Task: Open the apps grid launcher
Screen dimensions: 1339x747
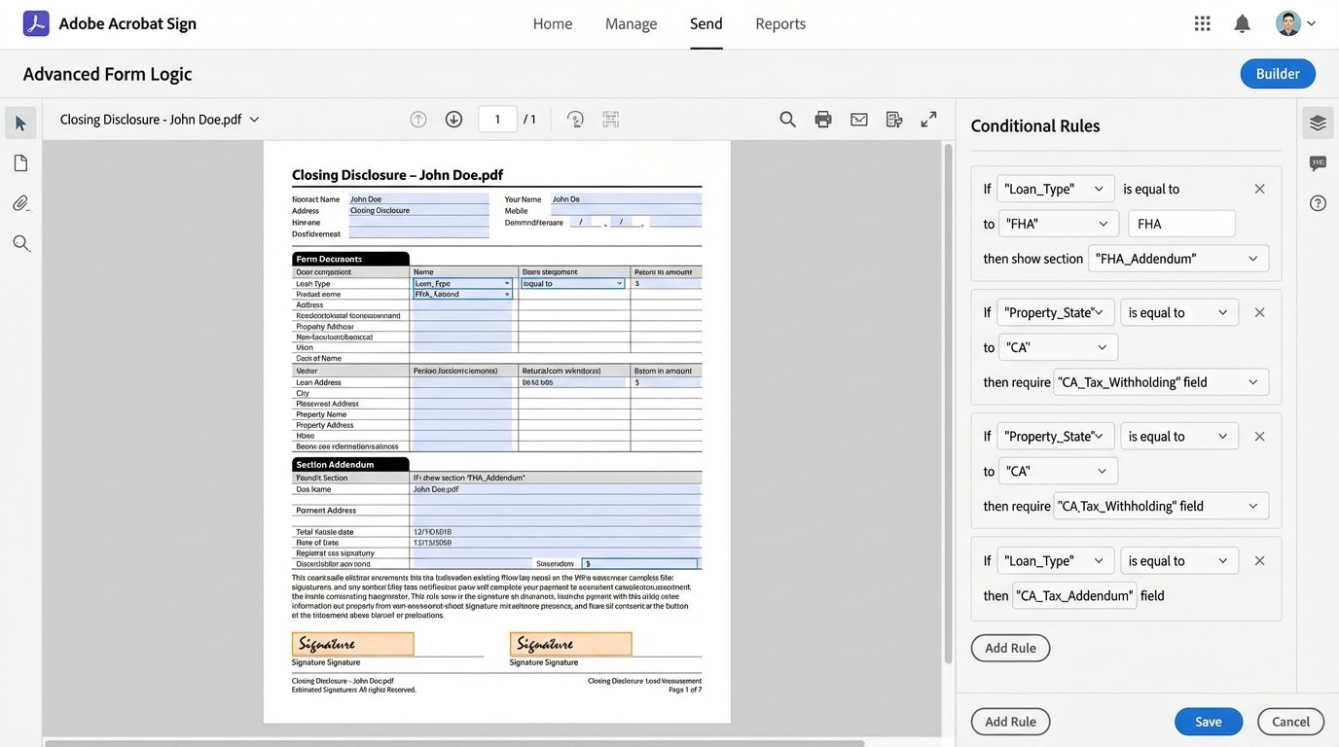Action: tap(1202, 23)
